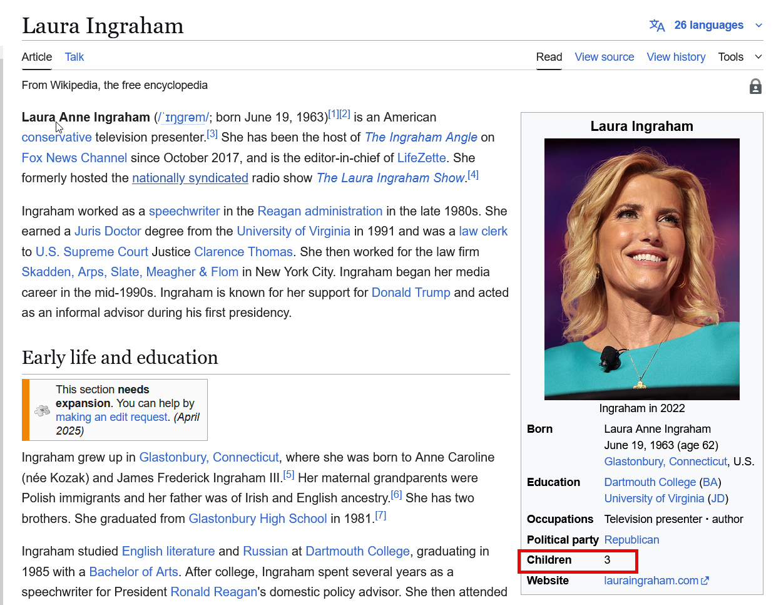
Task: Open citation reference [2]
Action: 345,114
